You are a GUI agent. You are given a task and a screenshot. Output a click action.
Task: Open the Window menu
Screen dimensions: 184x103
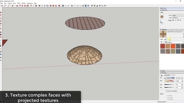pos(24,3)
